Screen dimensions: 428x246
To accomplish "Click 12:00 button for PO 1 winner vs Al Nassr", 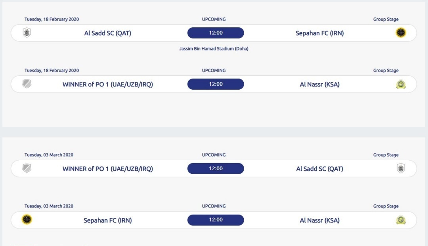I will [x=216, y=84].
